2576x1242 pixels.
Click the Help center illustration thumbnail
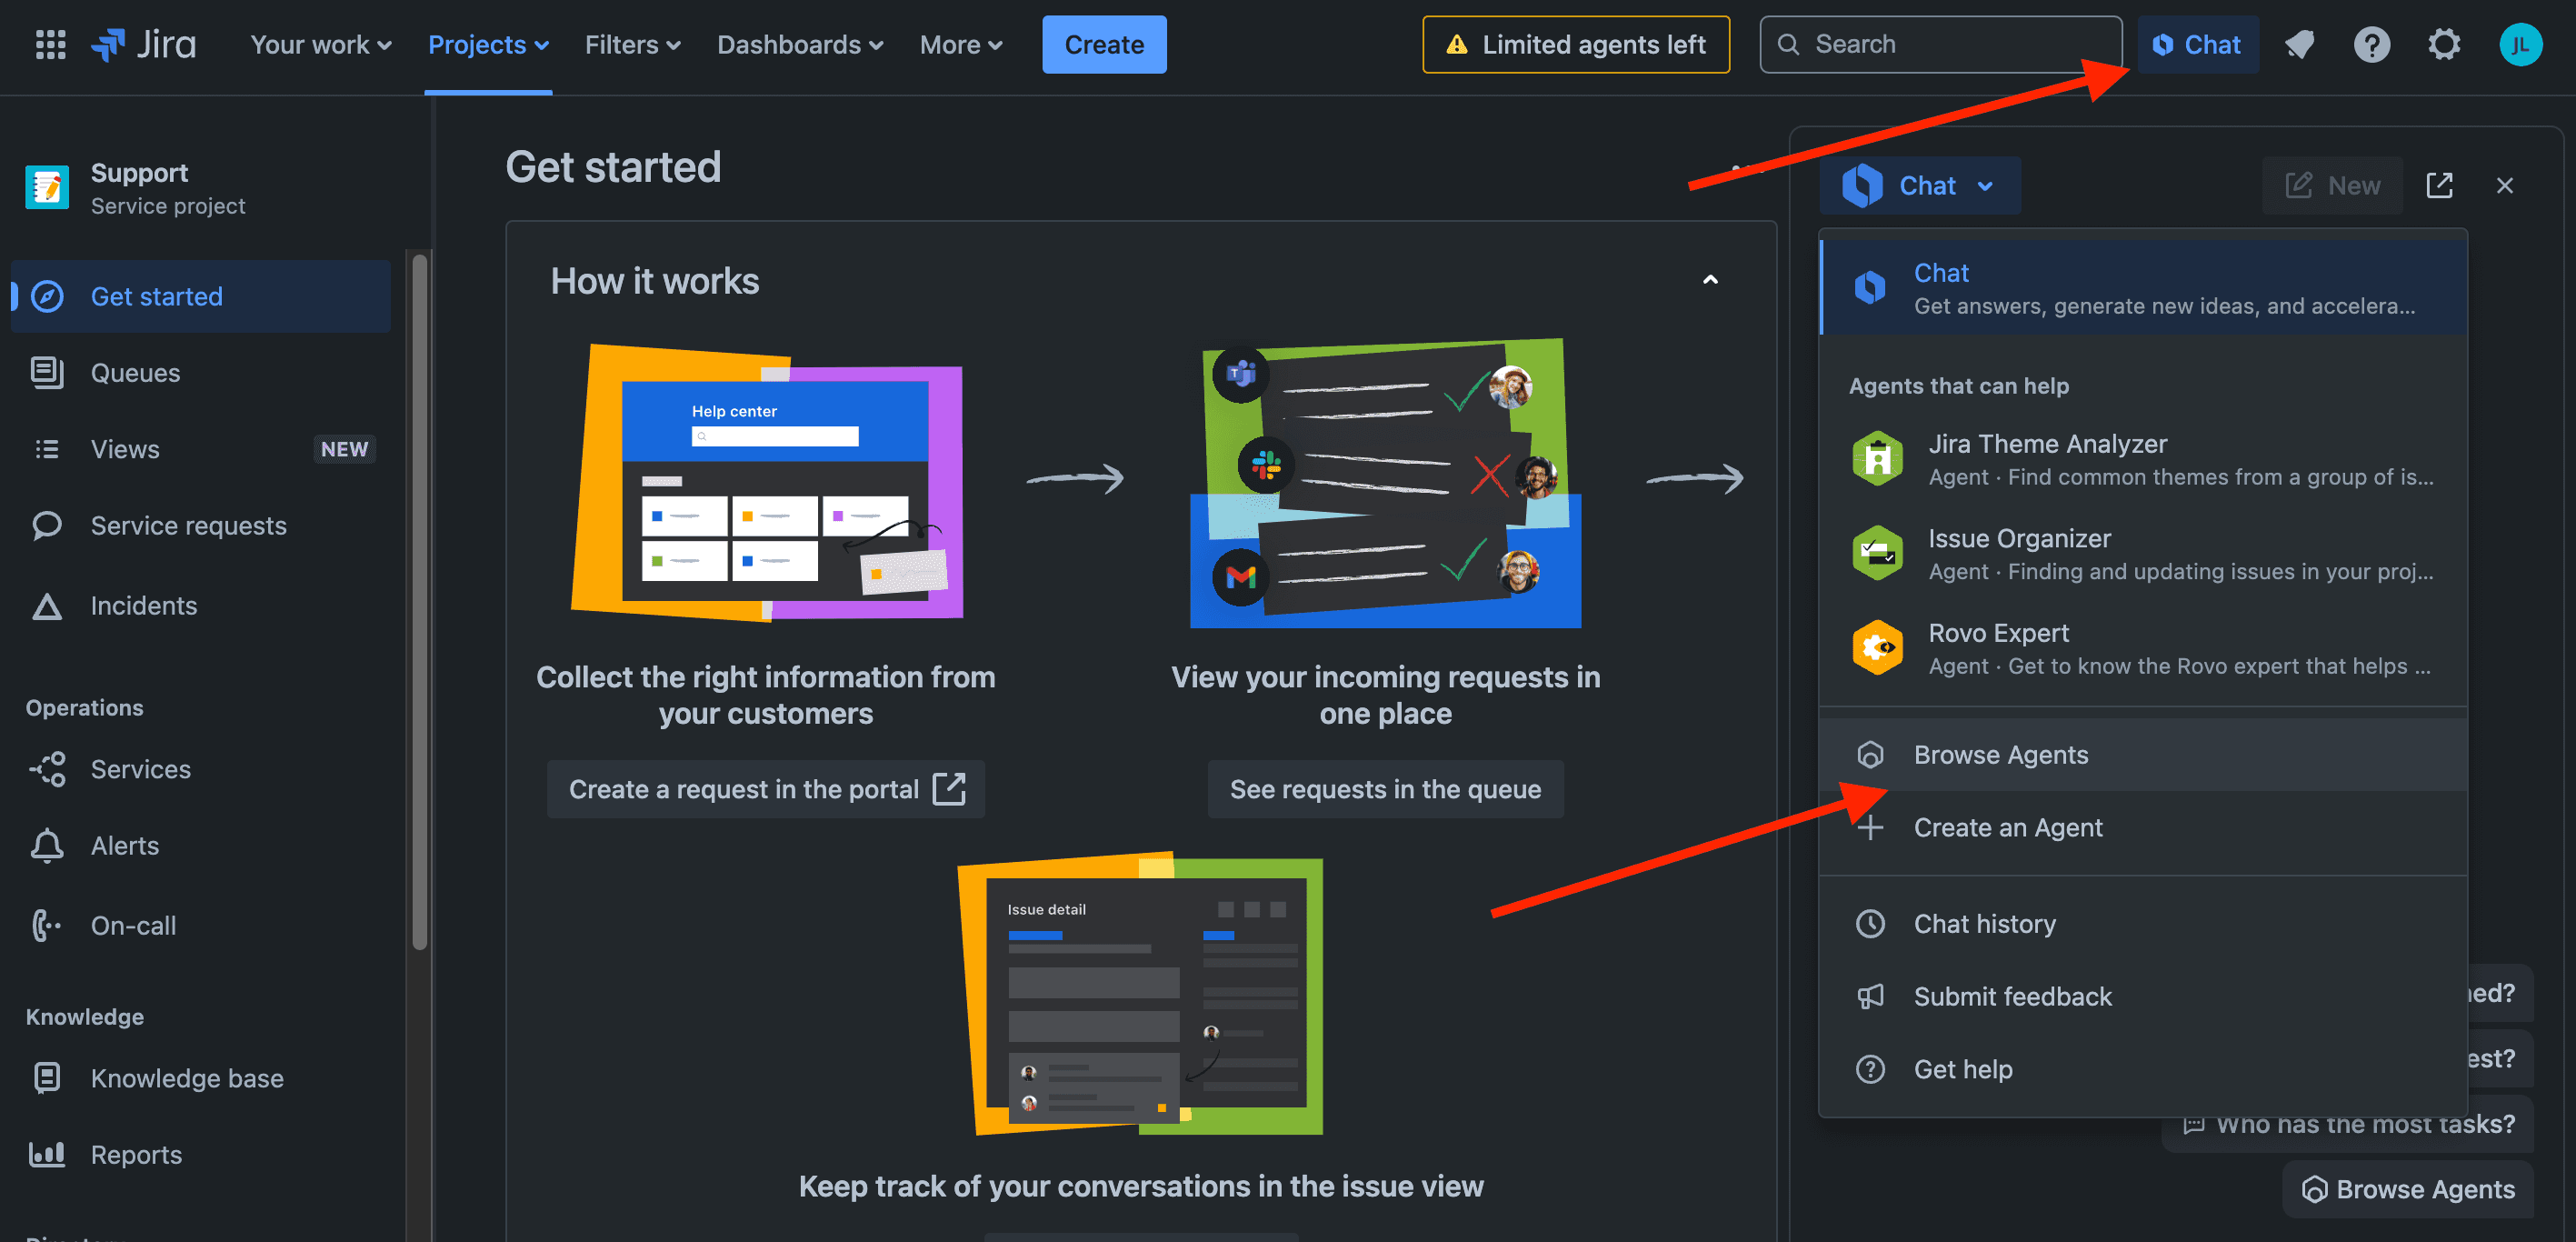tap(768, 483)
